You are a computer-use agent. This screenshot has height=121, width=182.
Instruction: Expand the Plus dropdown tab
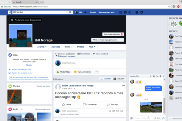92,47
